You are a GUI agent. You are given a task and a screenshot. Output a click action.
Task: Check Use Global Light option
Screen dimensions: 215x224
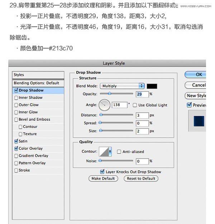[x=135, y=105]
